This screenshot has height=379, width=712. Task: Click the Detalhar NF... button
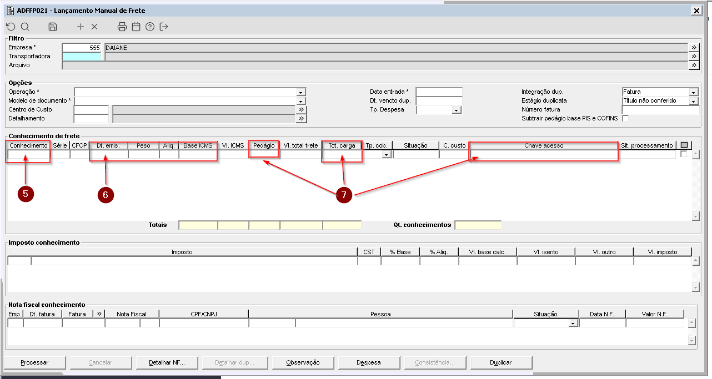tap(167, 362)
